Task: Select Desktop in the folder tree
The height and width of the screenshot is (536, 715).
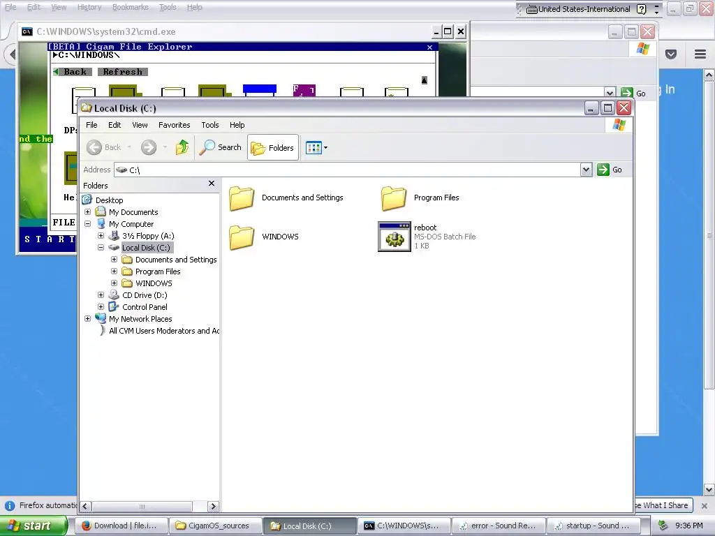Action: coord(109,200)
